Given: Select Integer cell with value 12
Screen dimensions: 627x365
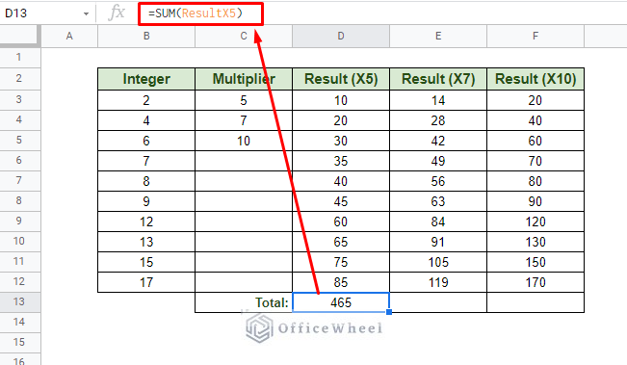Looking at the screenshot, I should pyautogui.click(x=146, y=222).
